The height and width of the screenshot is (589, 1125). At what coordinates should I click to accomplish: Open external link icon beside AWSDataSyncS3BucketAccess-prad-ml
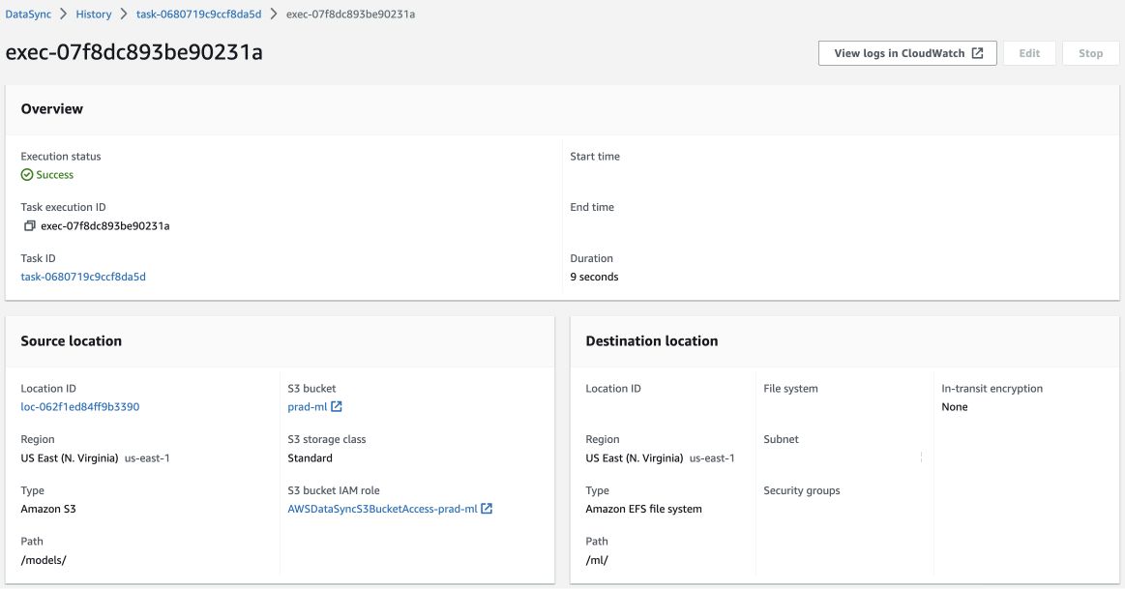(x=487, y=509)
